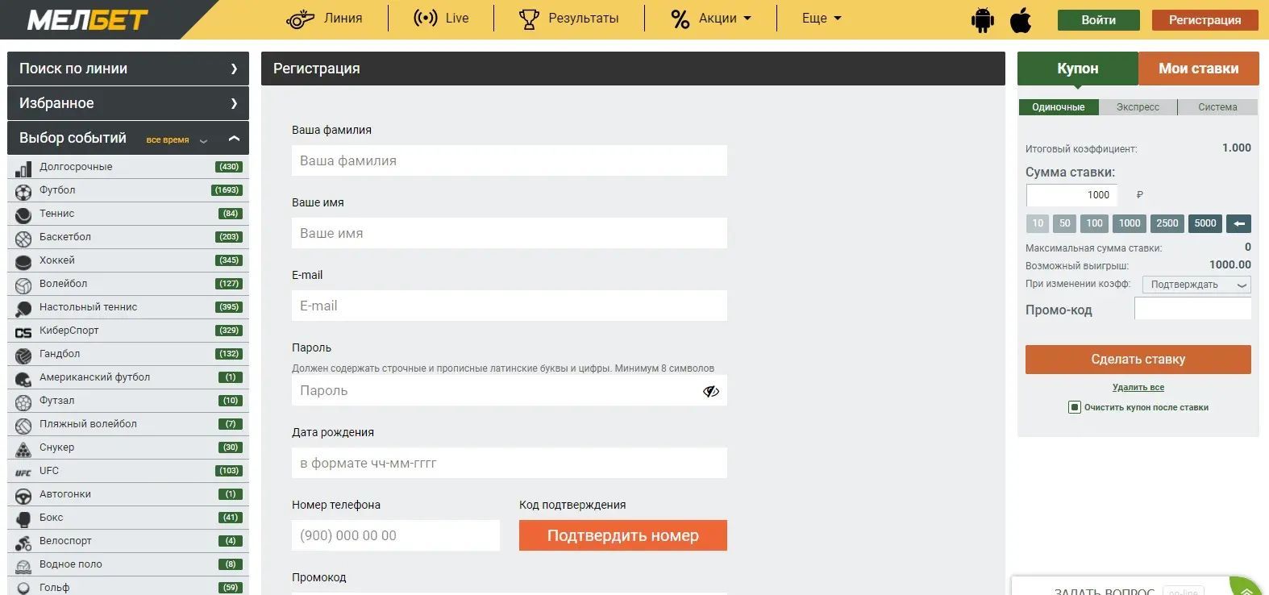Click the Войти button
1269x595 pixels.
pyautogui.click(x=1098, y=20)
